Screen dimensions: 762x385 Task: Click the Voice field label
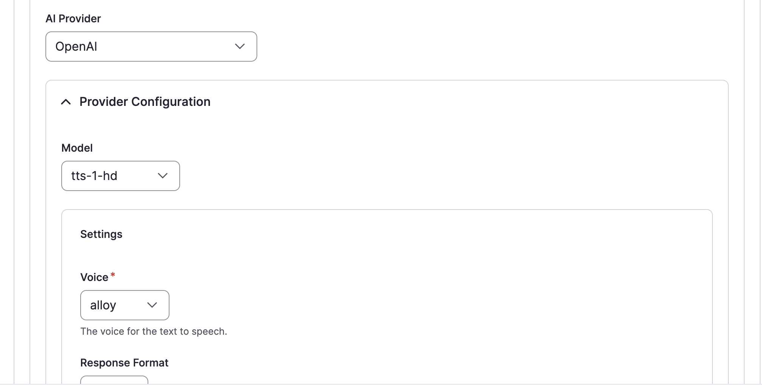tap(94, 277)
